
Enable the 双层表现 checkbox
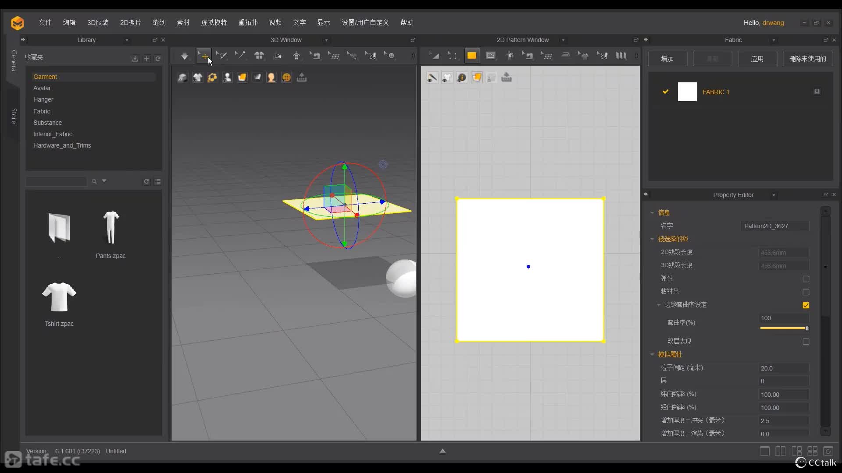tap(806, 342)
